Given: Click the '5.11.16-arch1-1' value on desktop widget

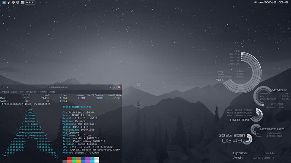Looking at the screenshot, I should tap(264, 158).
